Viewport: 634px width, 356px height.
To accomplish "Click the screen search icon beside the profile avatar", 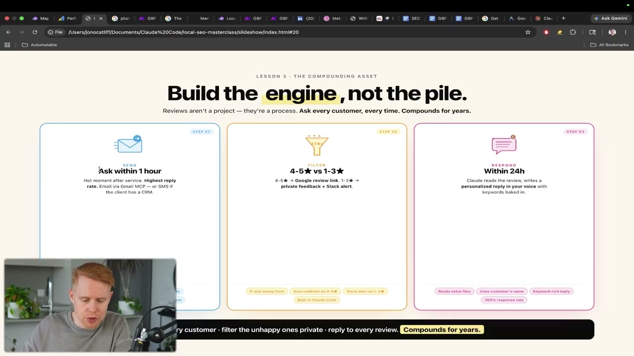I will coord(592,32).
